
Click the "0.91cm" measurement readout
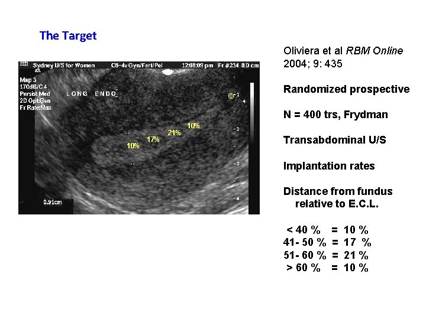(x=53, y=203)
